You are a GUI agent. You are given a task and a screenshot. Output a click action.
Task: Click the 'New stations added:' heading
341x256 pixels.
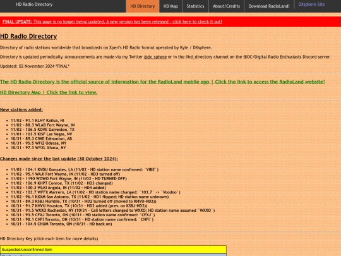pyautogui.click(x=21, y=110)
